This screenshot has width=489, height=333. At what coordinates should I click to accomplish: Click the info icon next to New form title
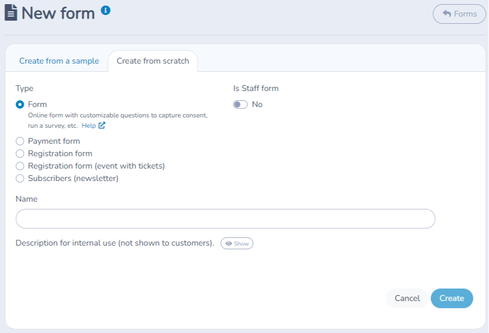click(x=106, y=9)
